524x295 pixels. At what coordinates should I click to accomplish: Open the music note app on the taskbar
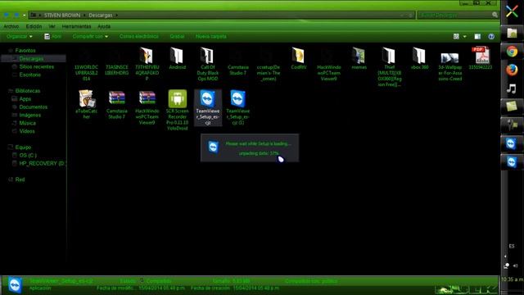(x=512, y=88)
